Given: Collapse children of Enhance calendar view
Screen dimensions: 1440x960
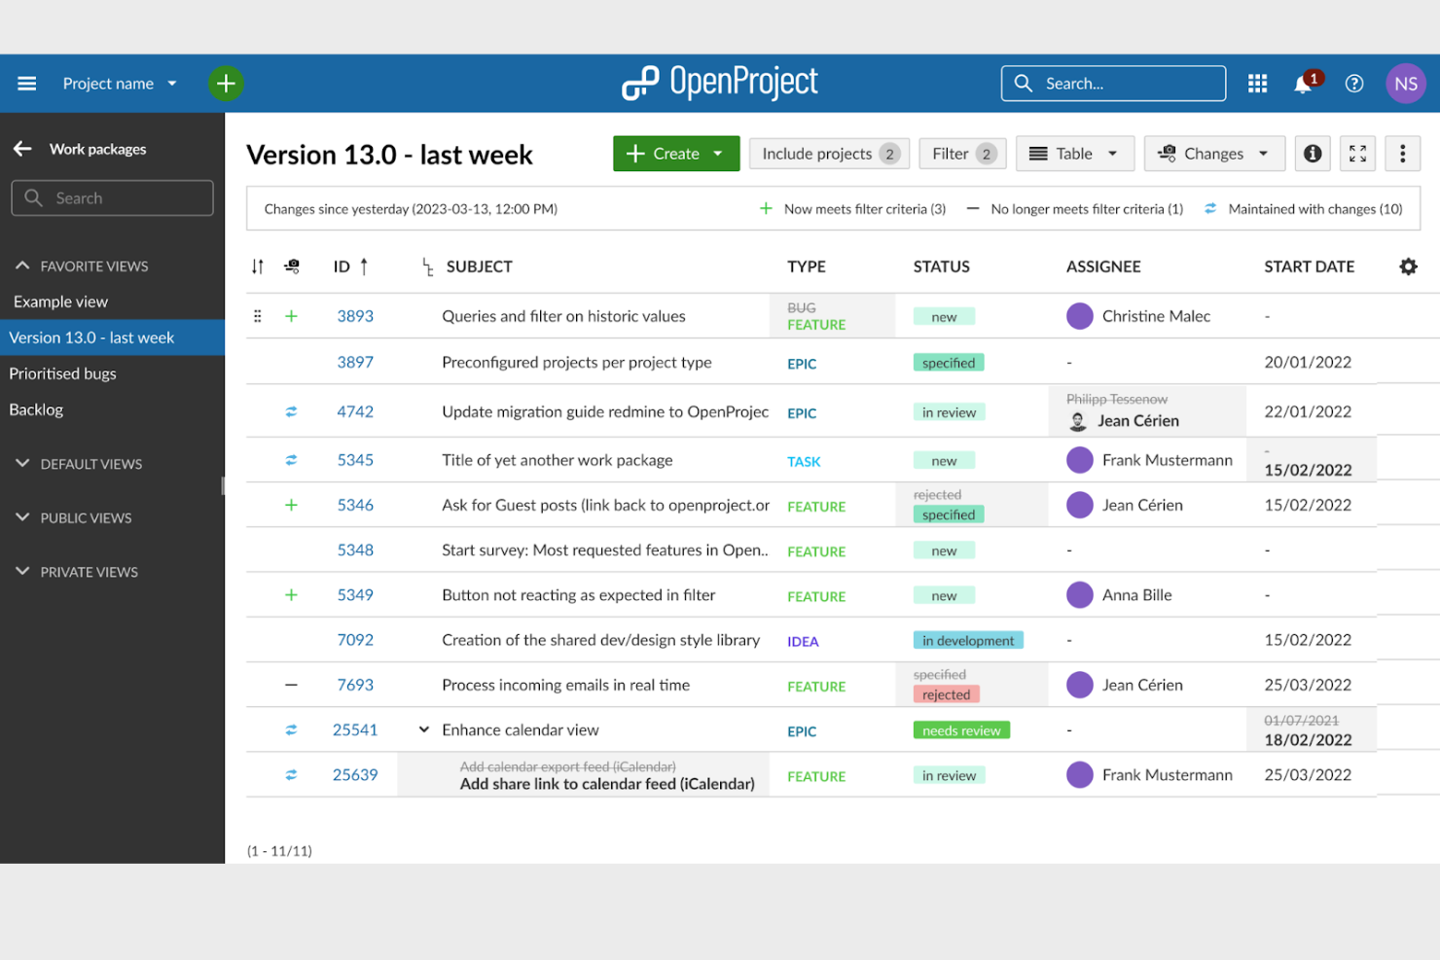Looking at the screenshot, I should [424, 729].
